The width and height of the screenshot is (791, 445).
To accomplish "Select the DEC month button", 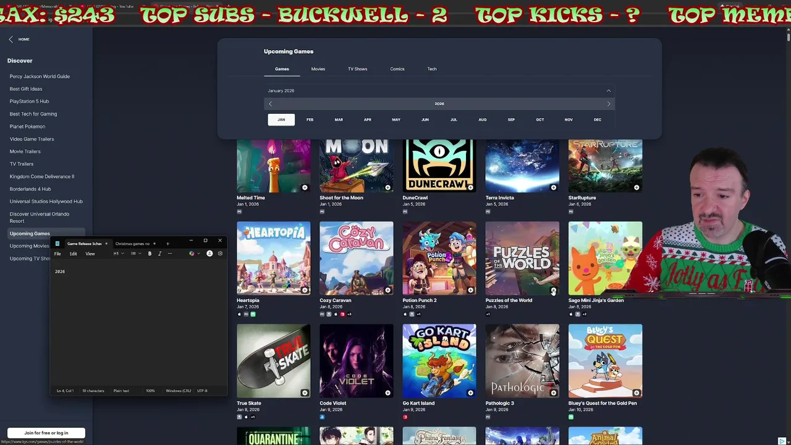I will pyautogui.click(x=598, y=119).
